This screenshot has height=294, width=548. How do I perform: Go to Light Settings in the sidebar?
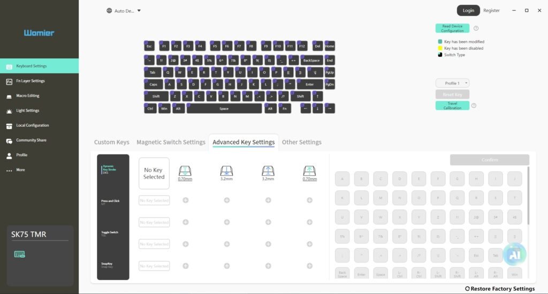(27, 111)
